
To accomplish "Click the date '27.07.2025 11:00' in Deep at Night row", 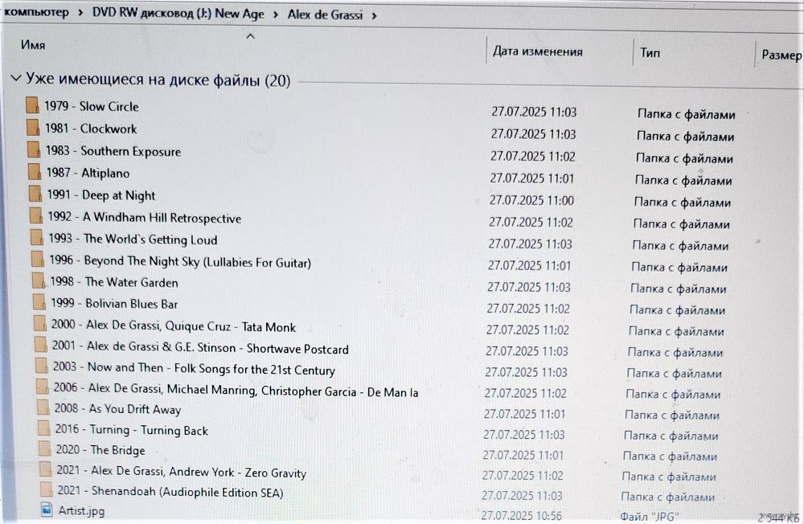I will (x=531, y=200).
